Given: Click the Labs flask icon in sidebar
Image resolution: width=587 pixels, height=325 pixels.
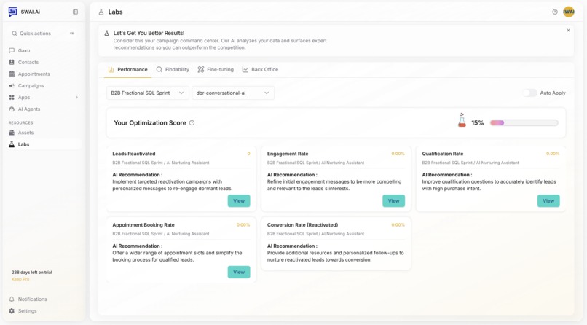Looking at the screenshot, I should [12, 144].
